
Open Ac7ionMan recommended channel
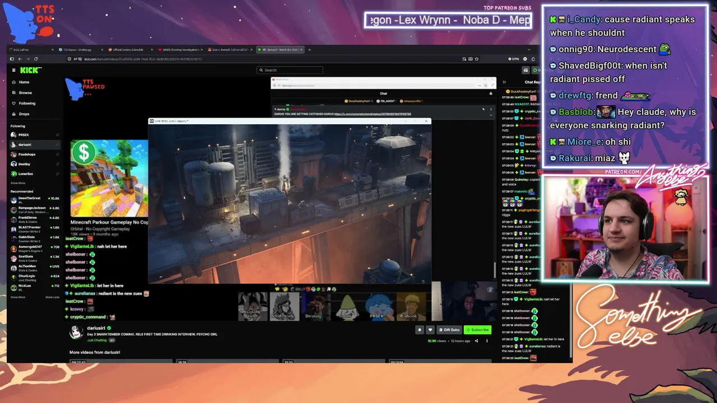tap(35, 267)
